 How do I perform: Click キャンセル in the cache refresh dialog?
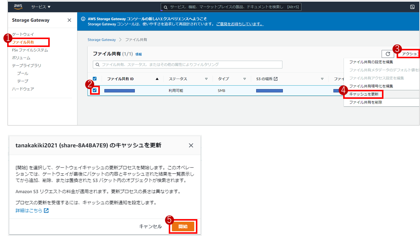point(150,226)
